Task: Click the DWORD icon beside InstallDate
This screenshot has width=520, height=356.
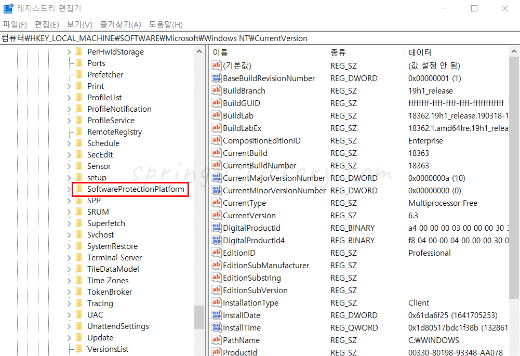Action: point(216,315)
